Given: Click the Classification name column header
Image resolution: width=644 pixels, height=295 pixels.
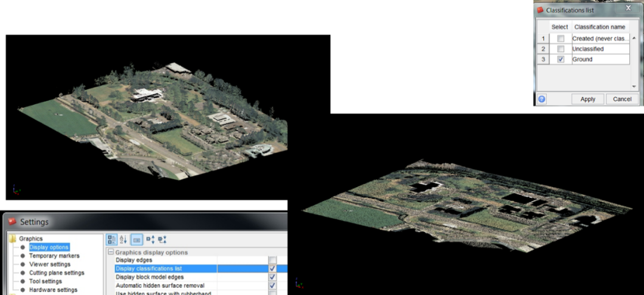Looking at the screenshot, I should [x=600, y=27].
